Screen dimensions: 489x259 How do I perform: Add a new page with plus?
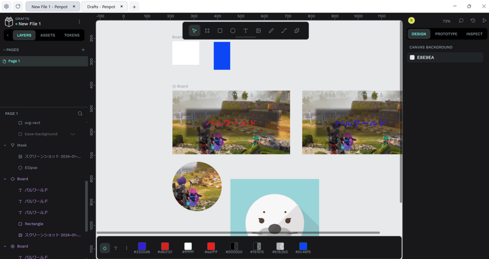83,50
